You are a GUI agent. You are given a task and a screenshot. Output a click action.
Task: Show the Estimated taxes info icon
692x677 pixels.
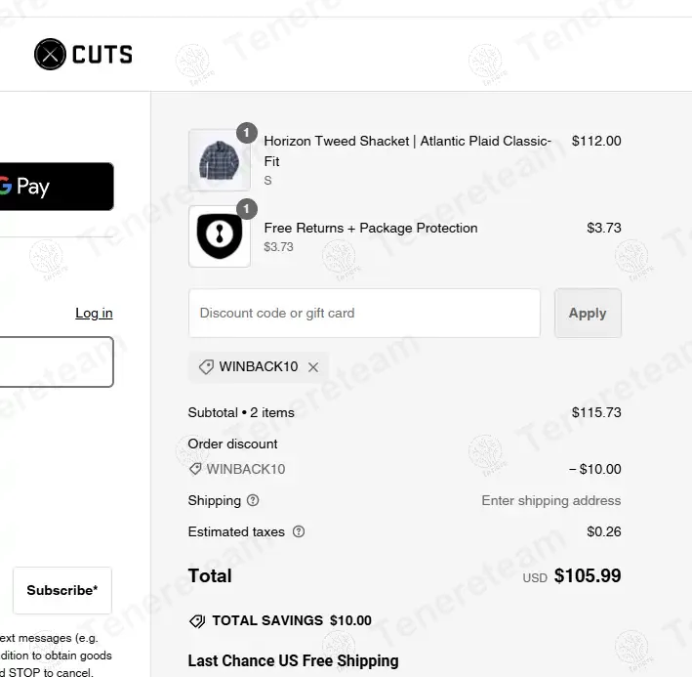(299, 531)
